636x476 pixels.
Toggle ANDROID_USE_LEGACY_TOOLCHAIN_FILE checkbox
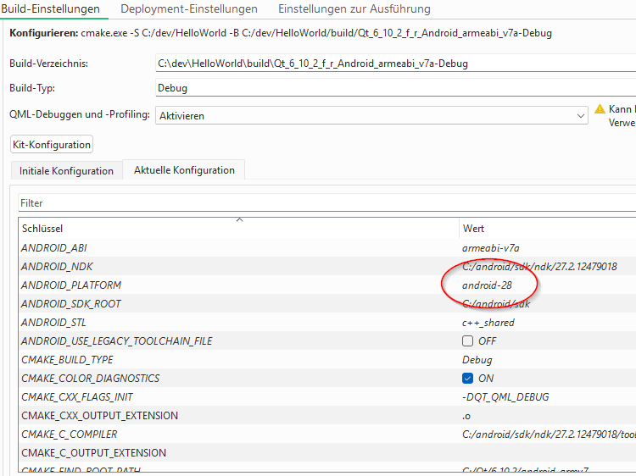pyautogui.click(x=467, y=341)
